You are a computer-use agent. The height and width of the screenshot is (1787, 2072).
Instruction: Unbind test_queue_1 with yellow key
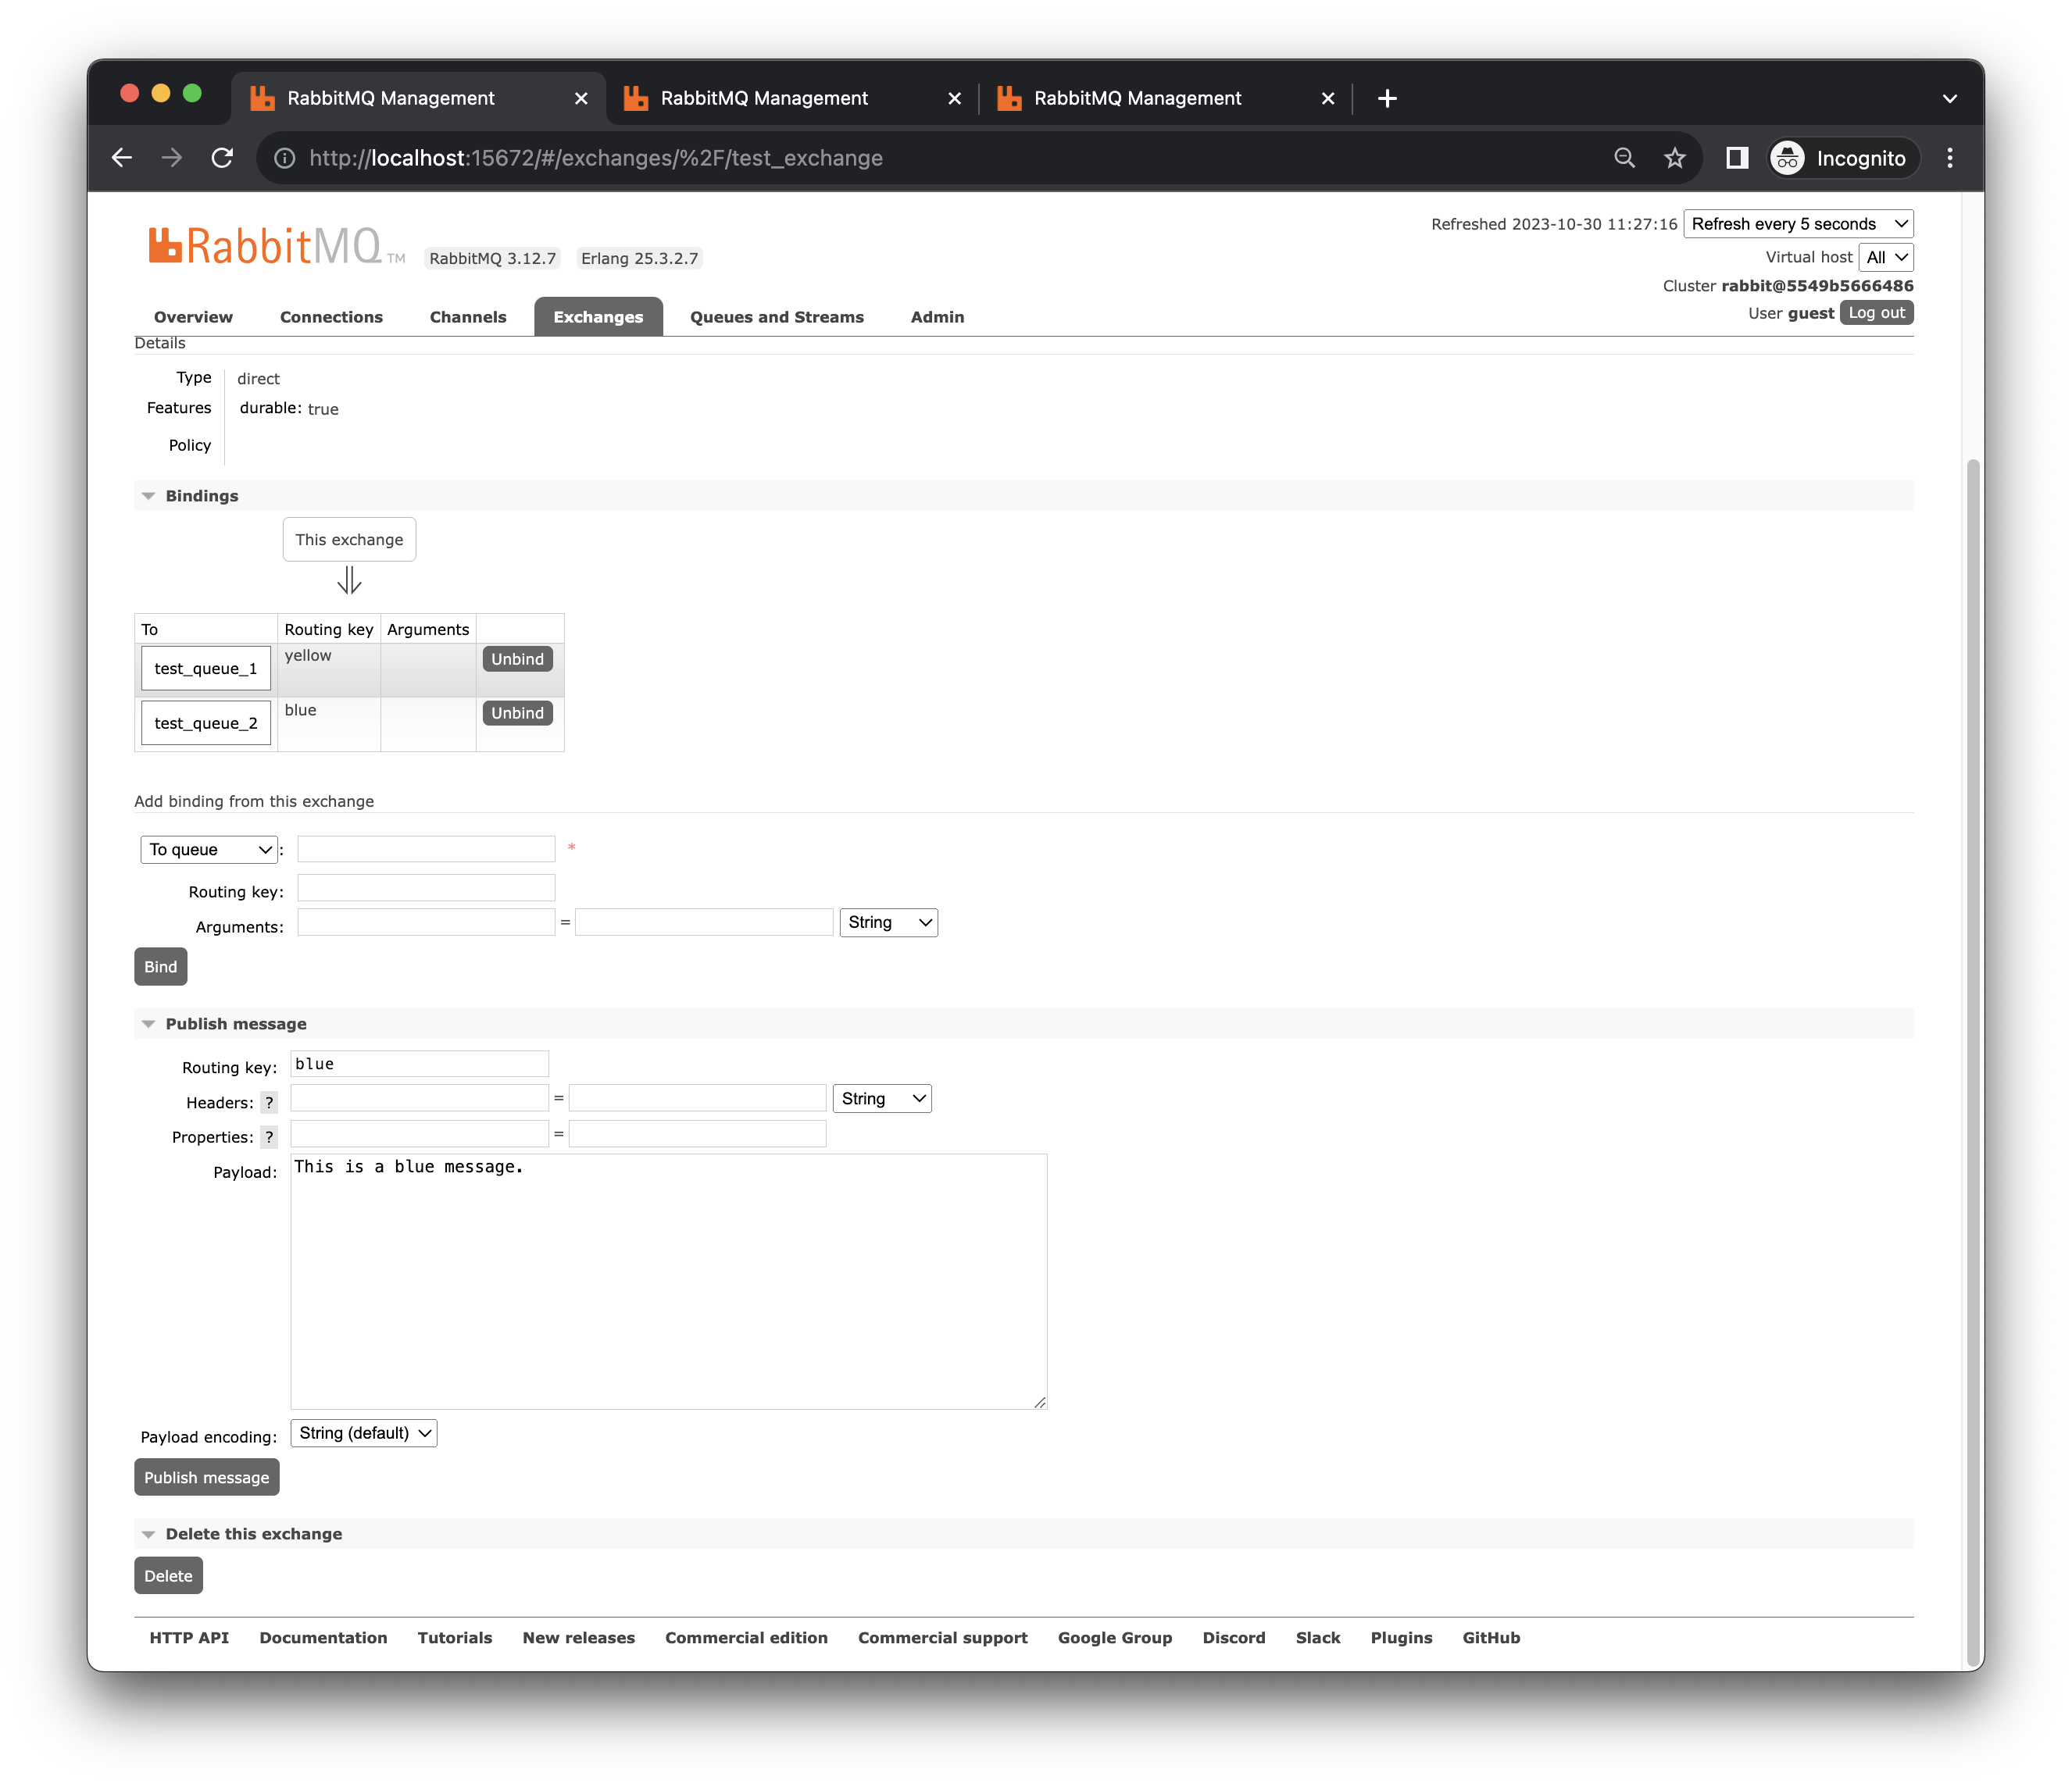pos(517,658)
